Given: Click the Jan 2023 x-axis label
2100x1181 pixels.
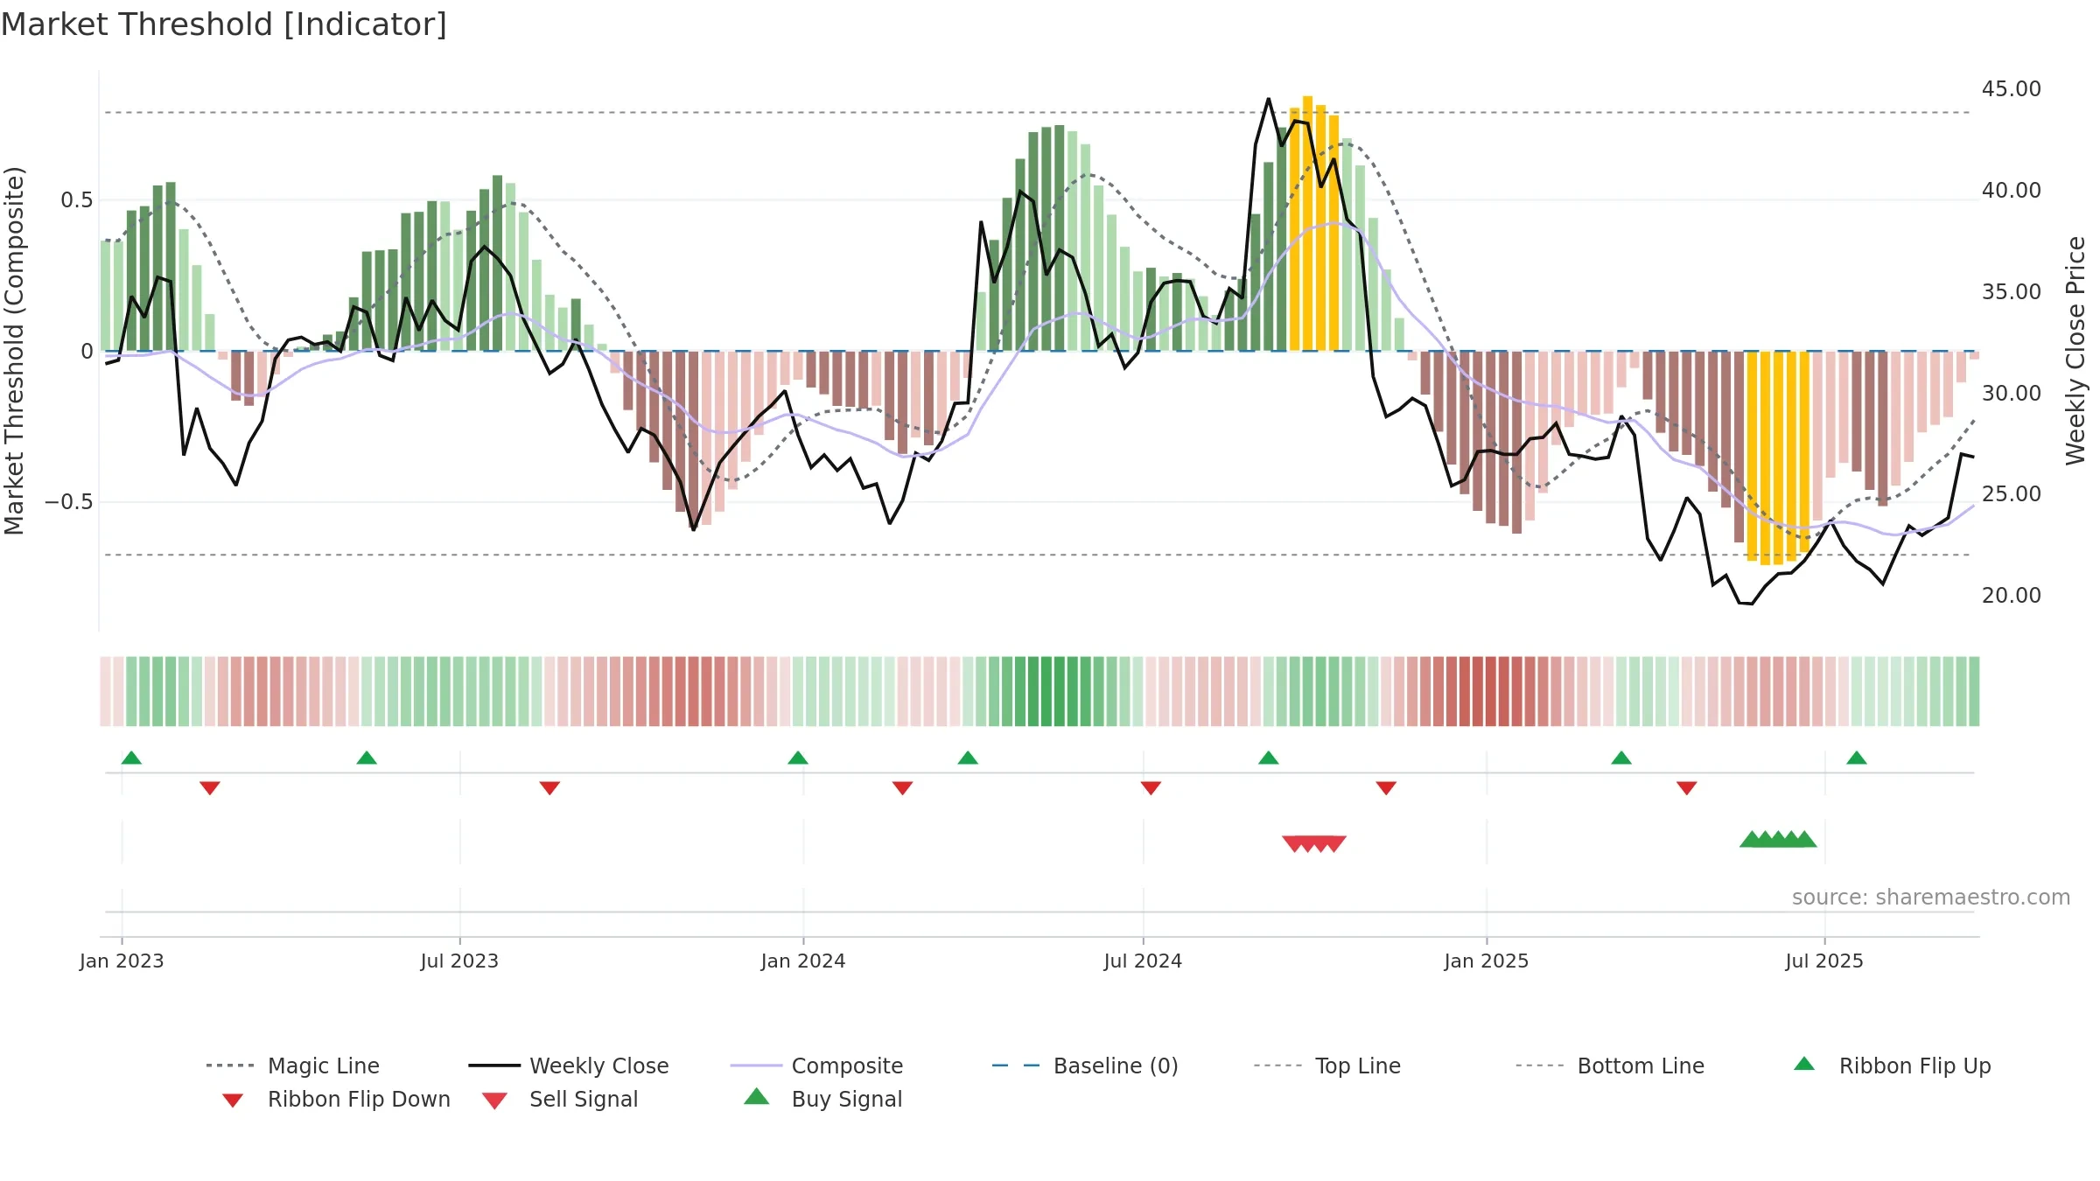Looking at the screenshot, I should 122,961.
